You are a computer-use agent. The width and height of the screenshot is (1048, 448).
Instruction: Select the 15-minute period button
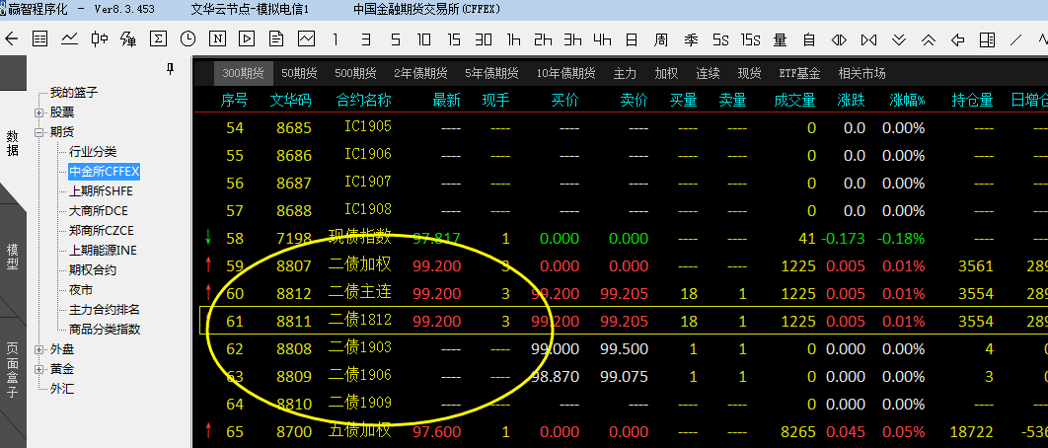[x=454, y=39]
